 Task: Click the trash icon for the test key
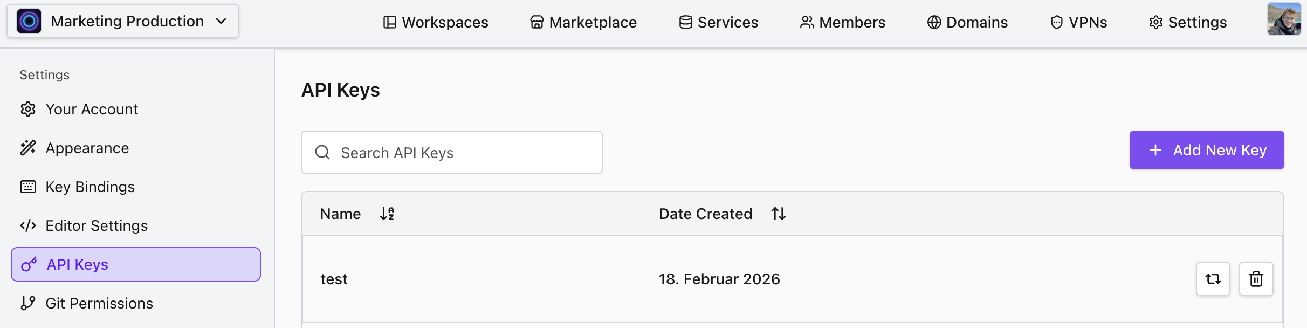tap(1256, 279)
